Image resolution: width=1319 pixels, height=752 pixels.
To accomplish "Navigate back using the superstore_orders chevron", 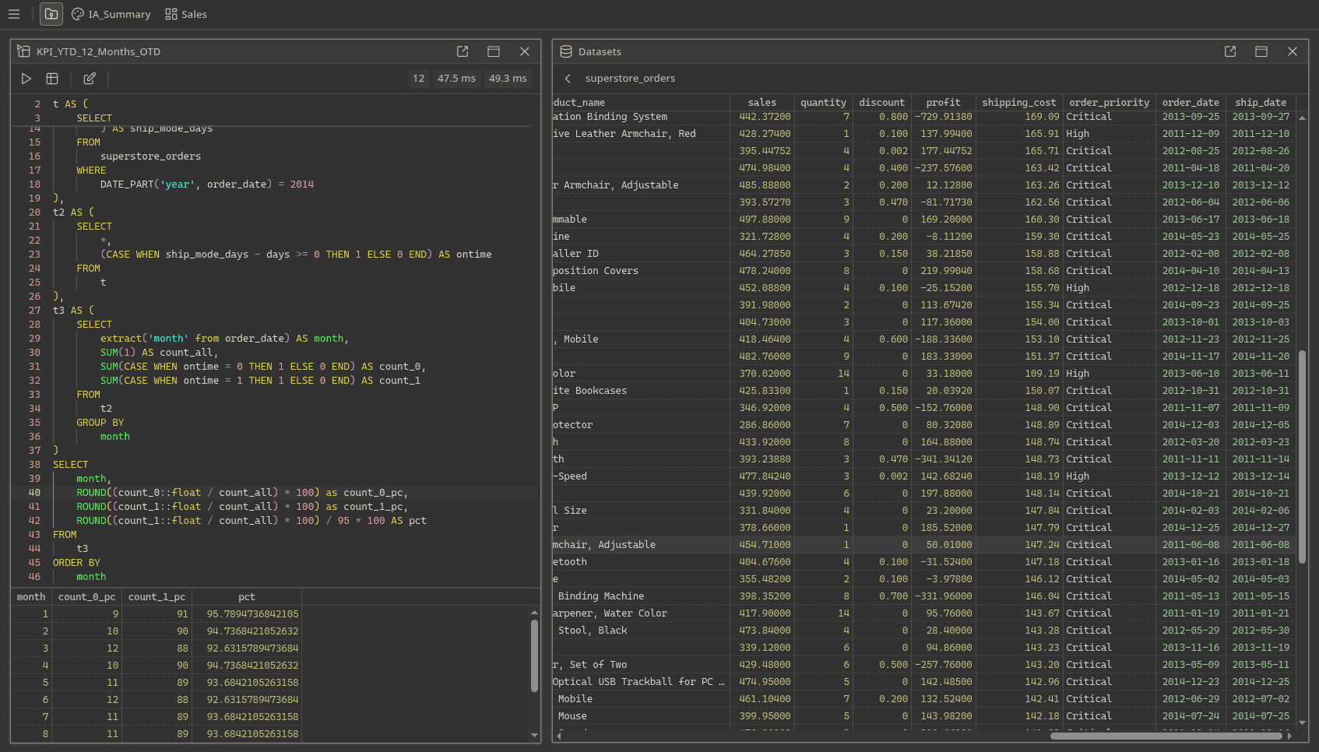I will click(567, 79).
